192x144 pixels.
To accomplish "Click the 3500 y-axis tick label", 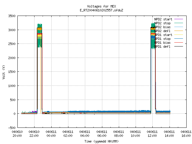I will point(12,16).
